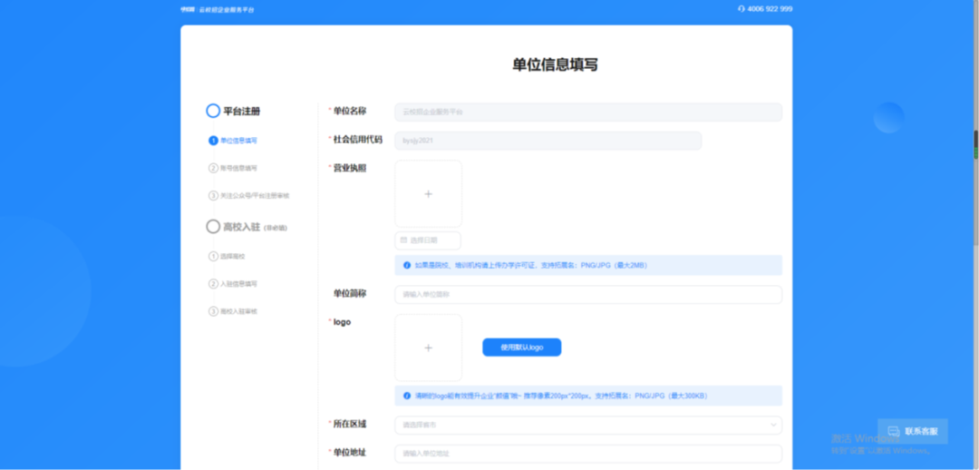Click the 单位简称 input field
The height and width of the screenshot is (470, 979).
[x=587, y=295]
